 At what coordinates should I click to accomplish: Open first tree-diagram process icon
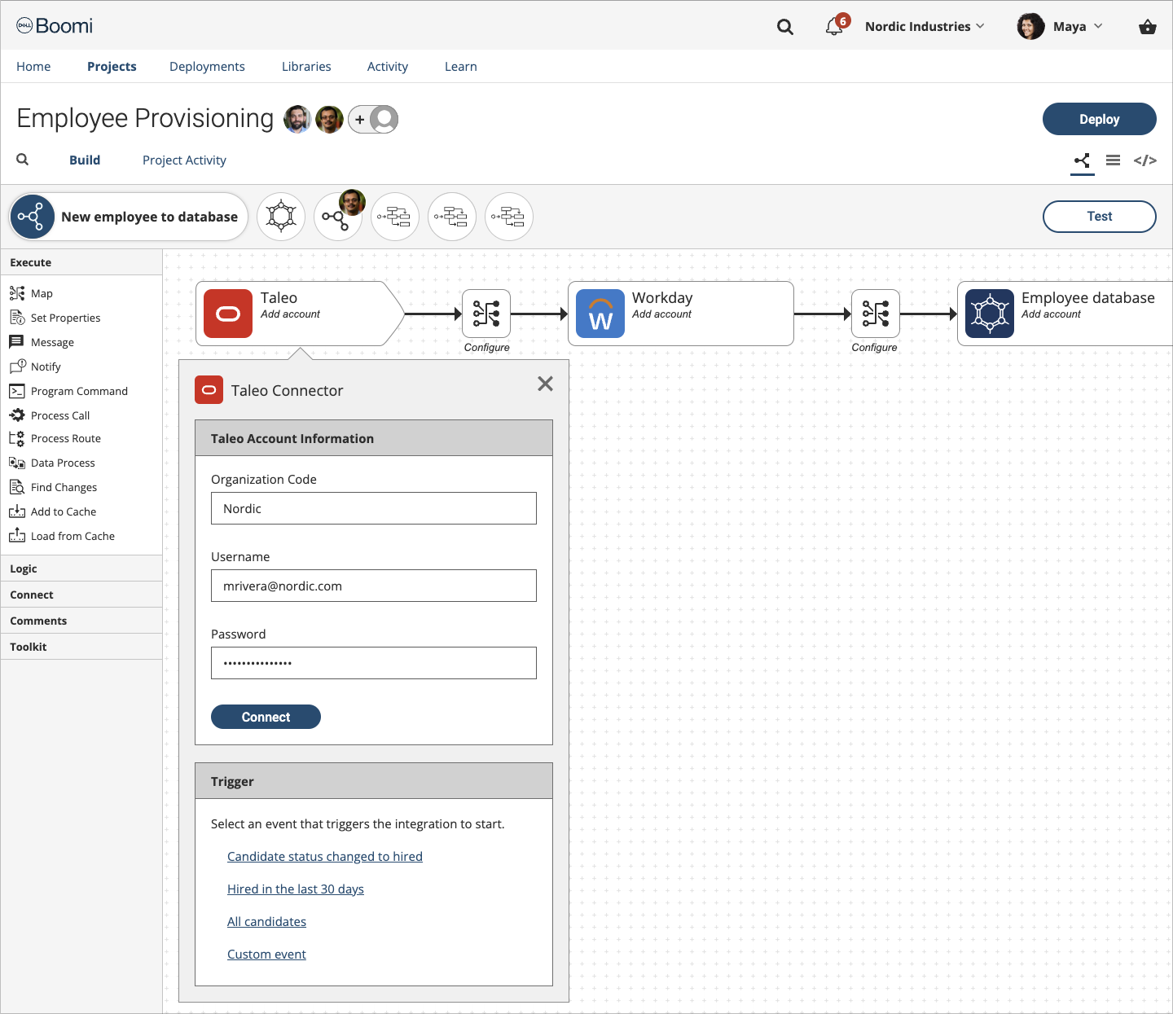coord(395,217)
